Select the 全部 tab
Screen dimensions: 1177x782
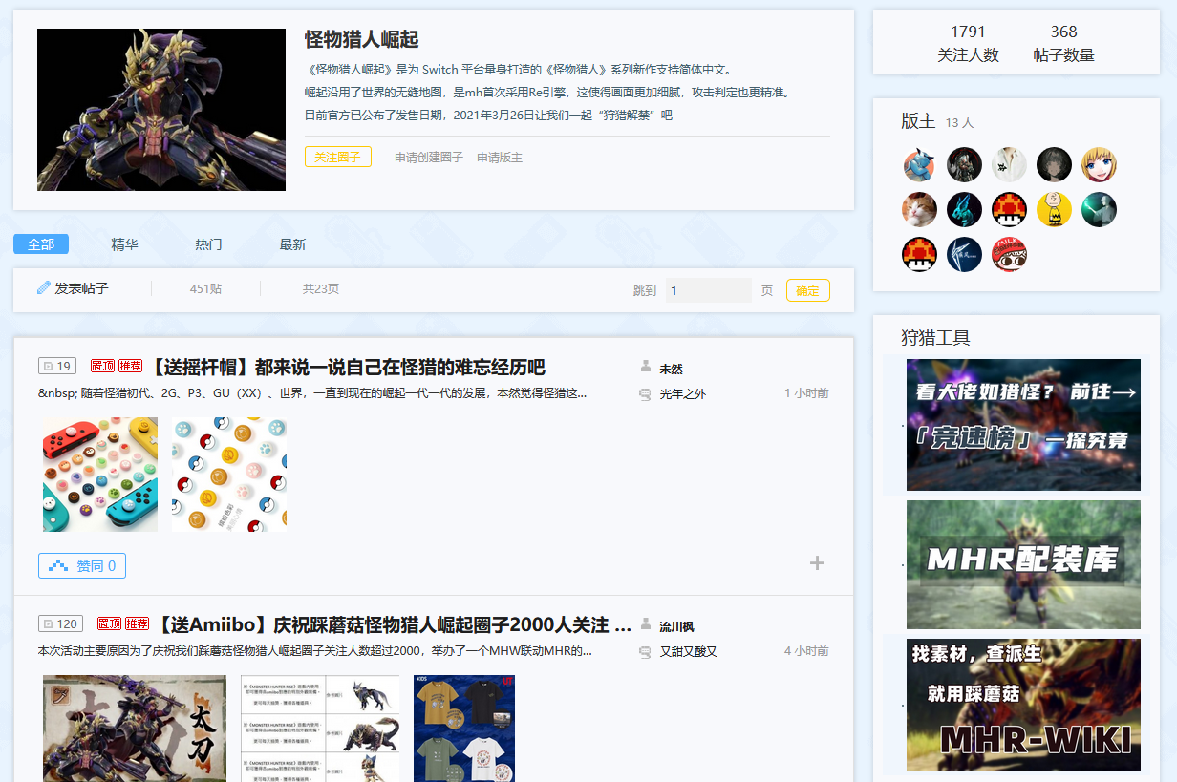(41, 244)
